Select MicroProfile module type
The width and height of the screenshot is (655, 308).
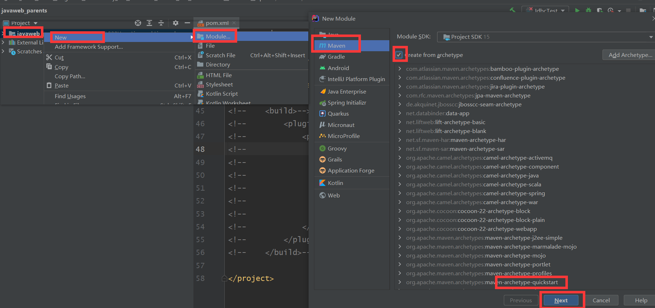pyautogui.click(x=352, y=136)
